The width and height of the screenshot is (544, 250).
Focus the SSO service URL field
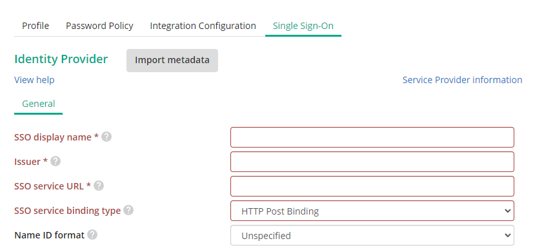click(x=372, y=186)
